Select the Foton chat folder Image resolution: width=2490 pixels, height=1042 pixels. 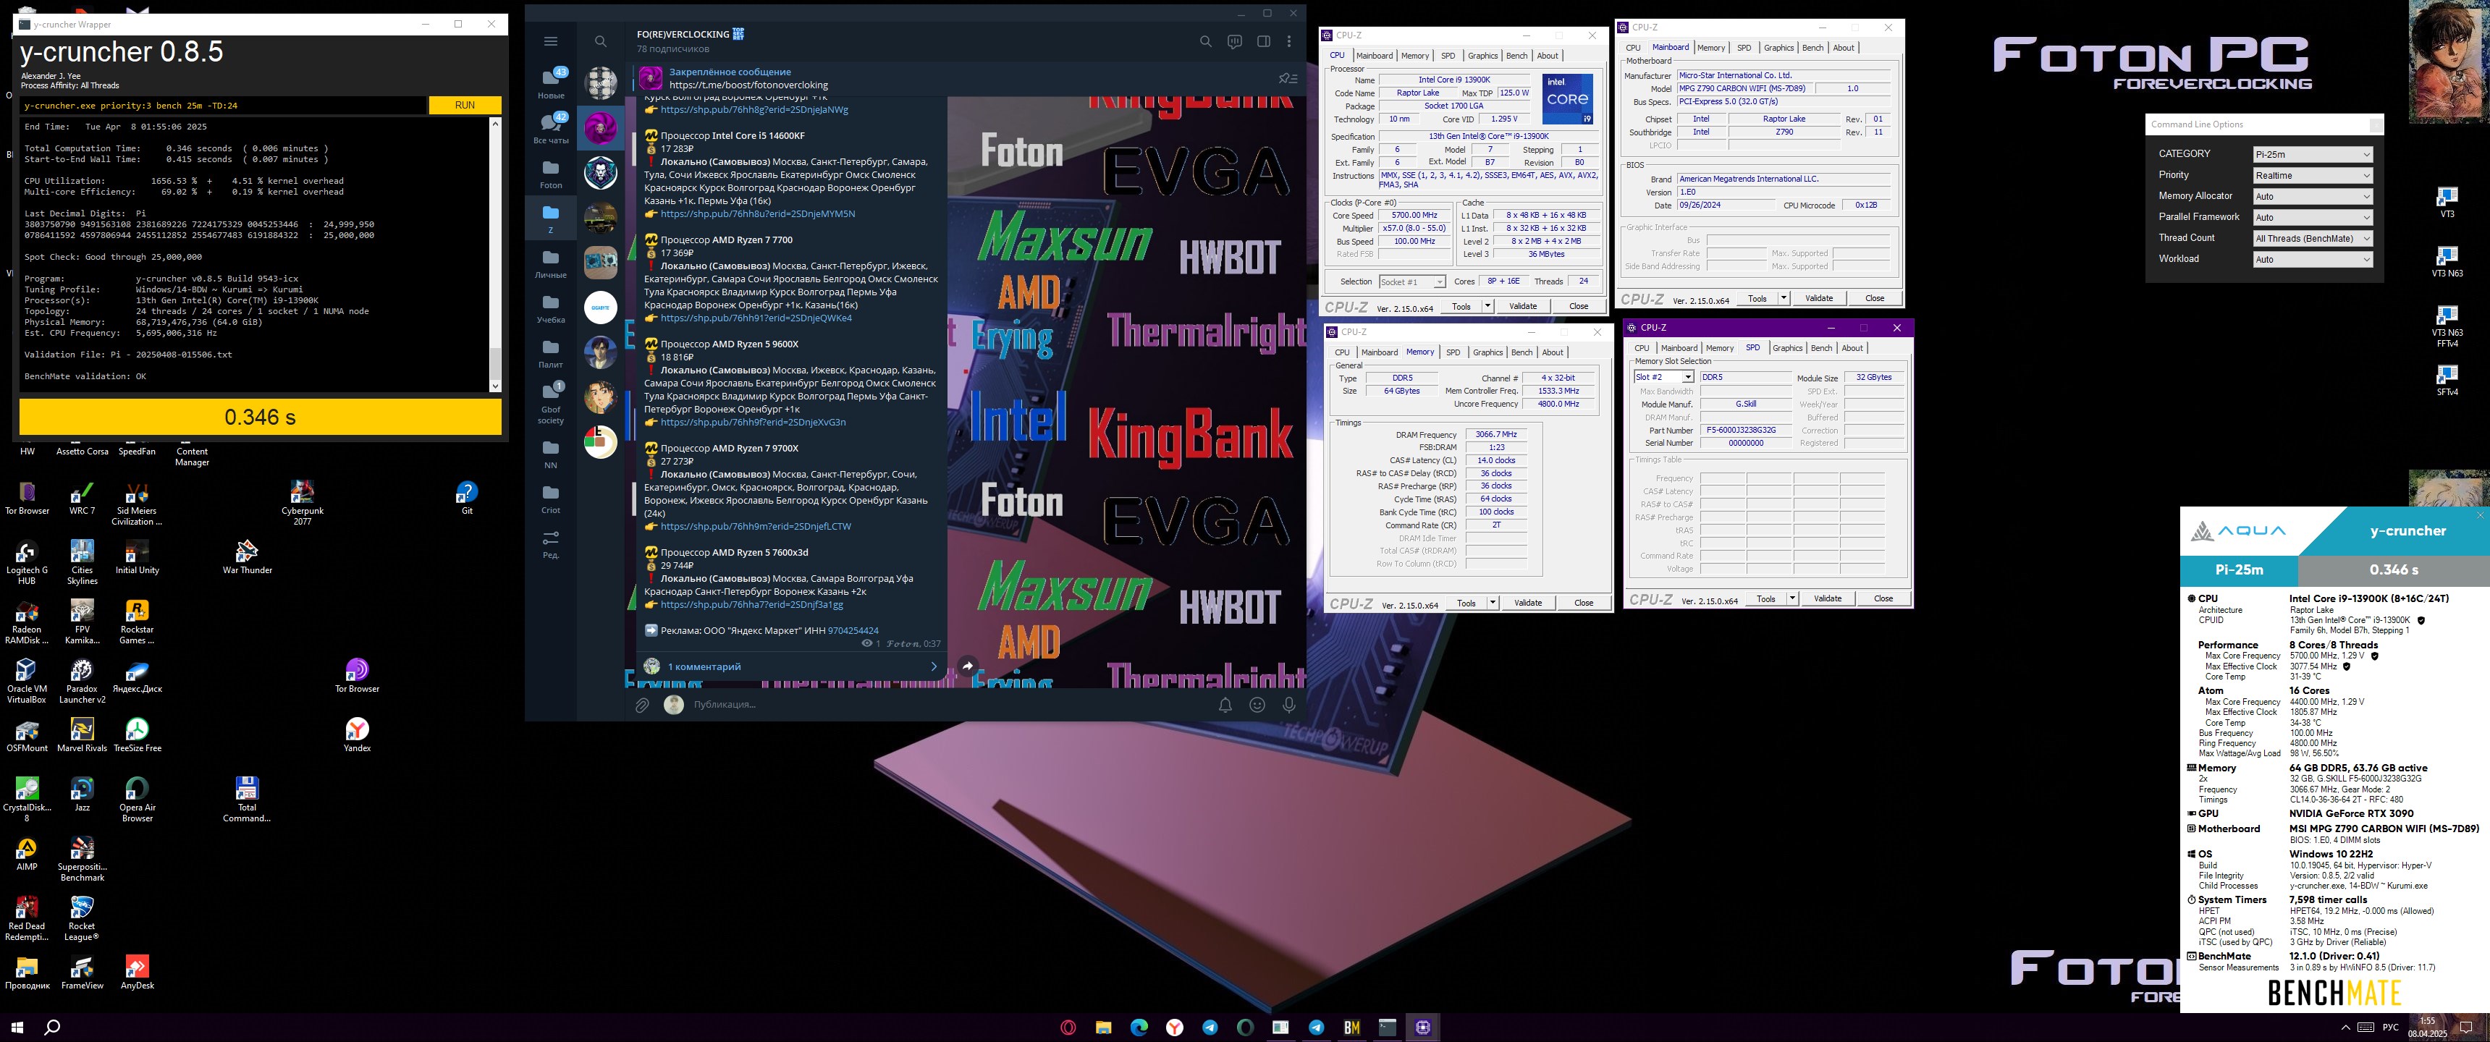551,174
